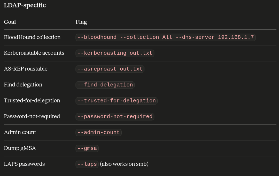
Task: Click the --asreproast out.txt code snippet
Action: pos(110,69)
